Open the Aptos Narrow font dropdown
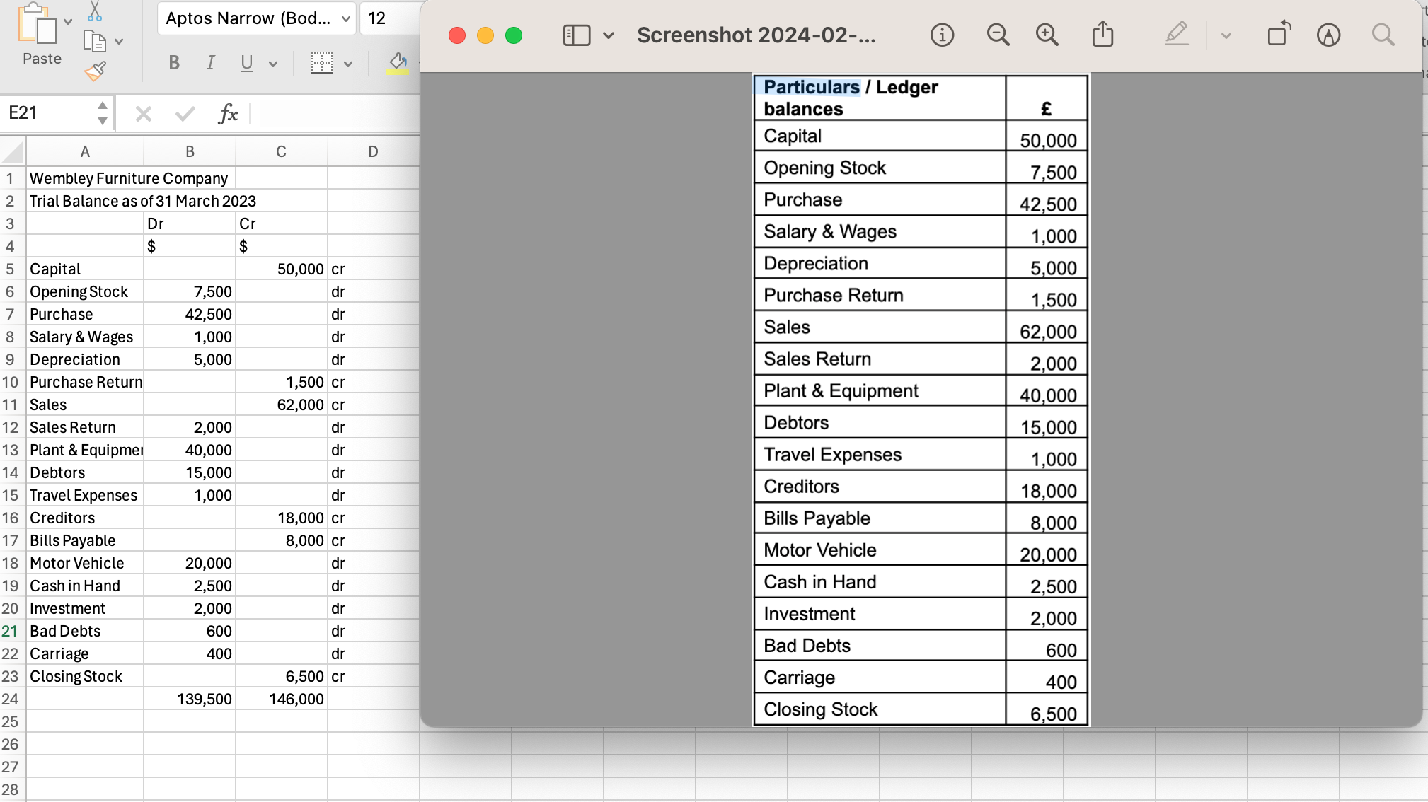 [x=256, y=18]
